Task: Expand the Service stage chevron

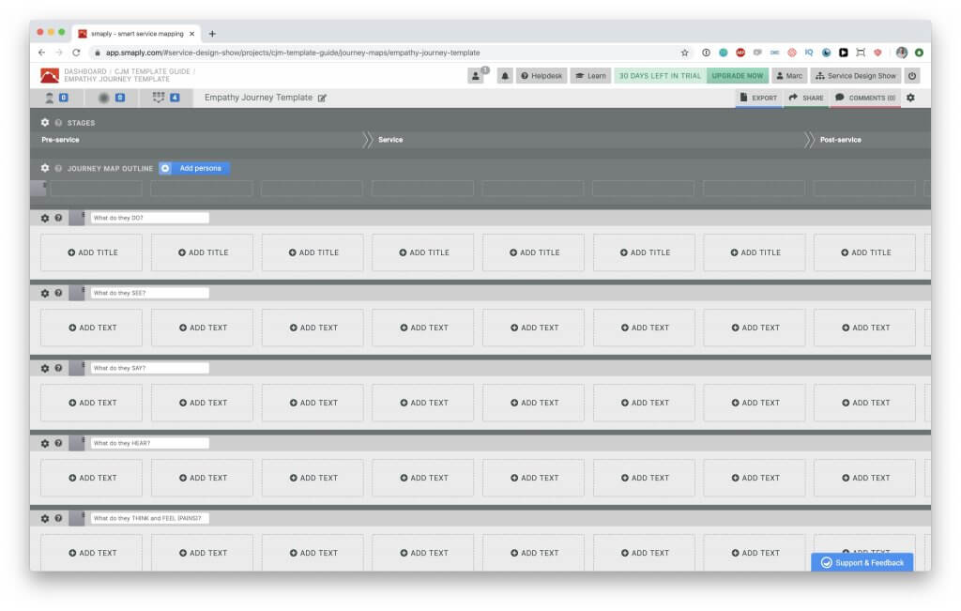Action: tap(810, 139)
